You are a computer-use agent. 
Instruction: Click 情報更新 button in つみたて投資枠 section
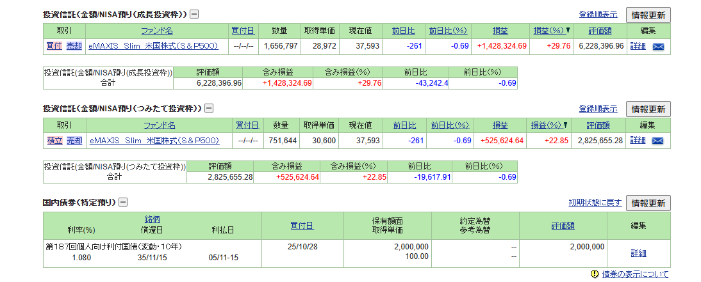coord(648,109)
